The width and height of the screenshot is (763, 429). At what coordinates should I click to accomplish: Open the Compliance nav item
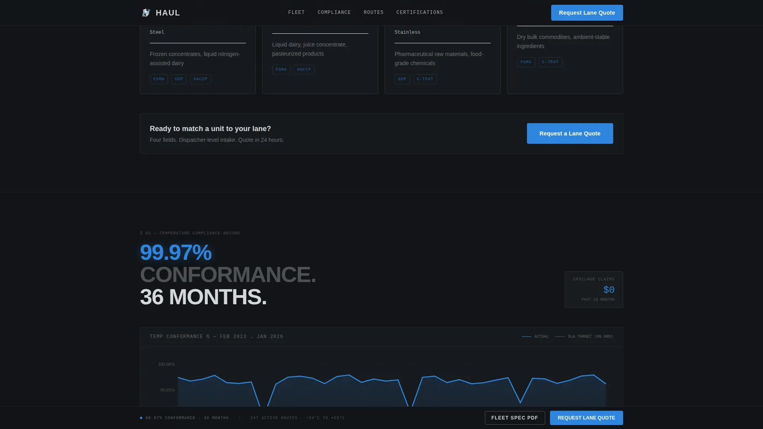(334, 13)
